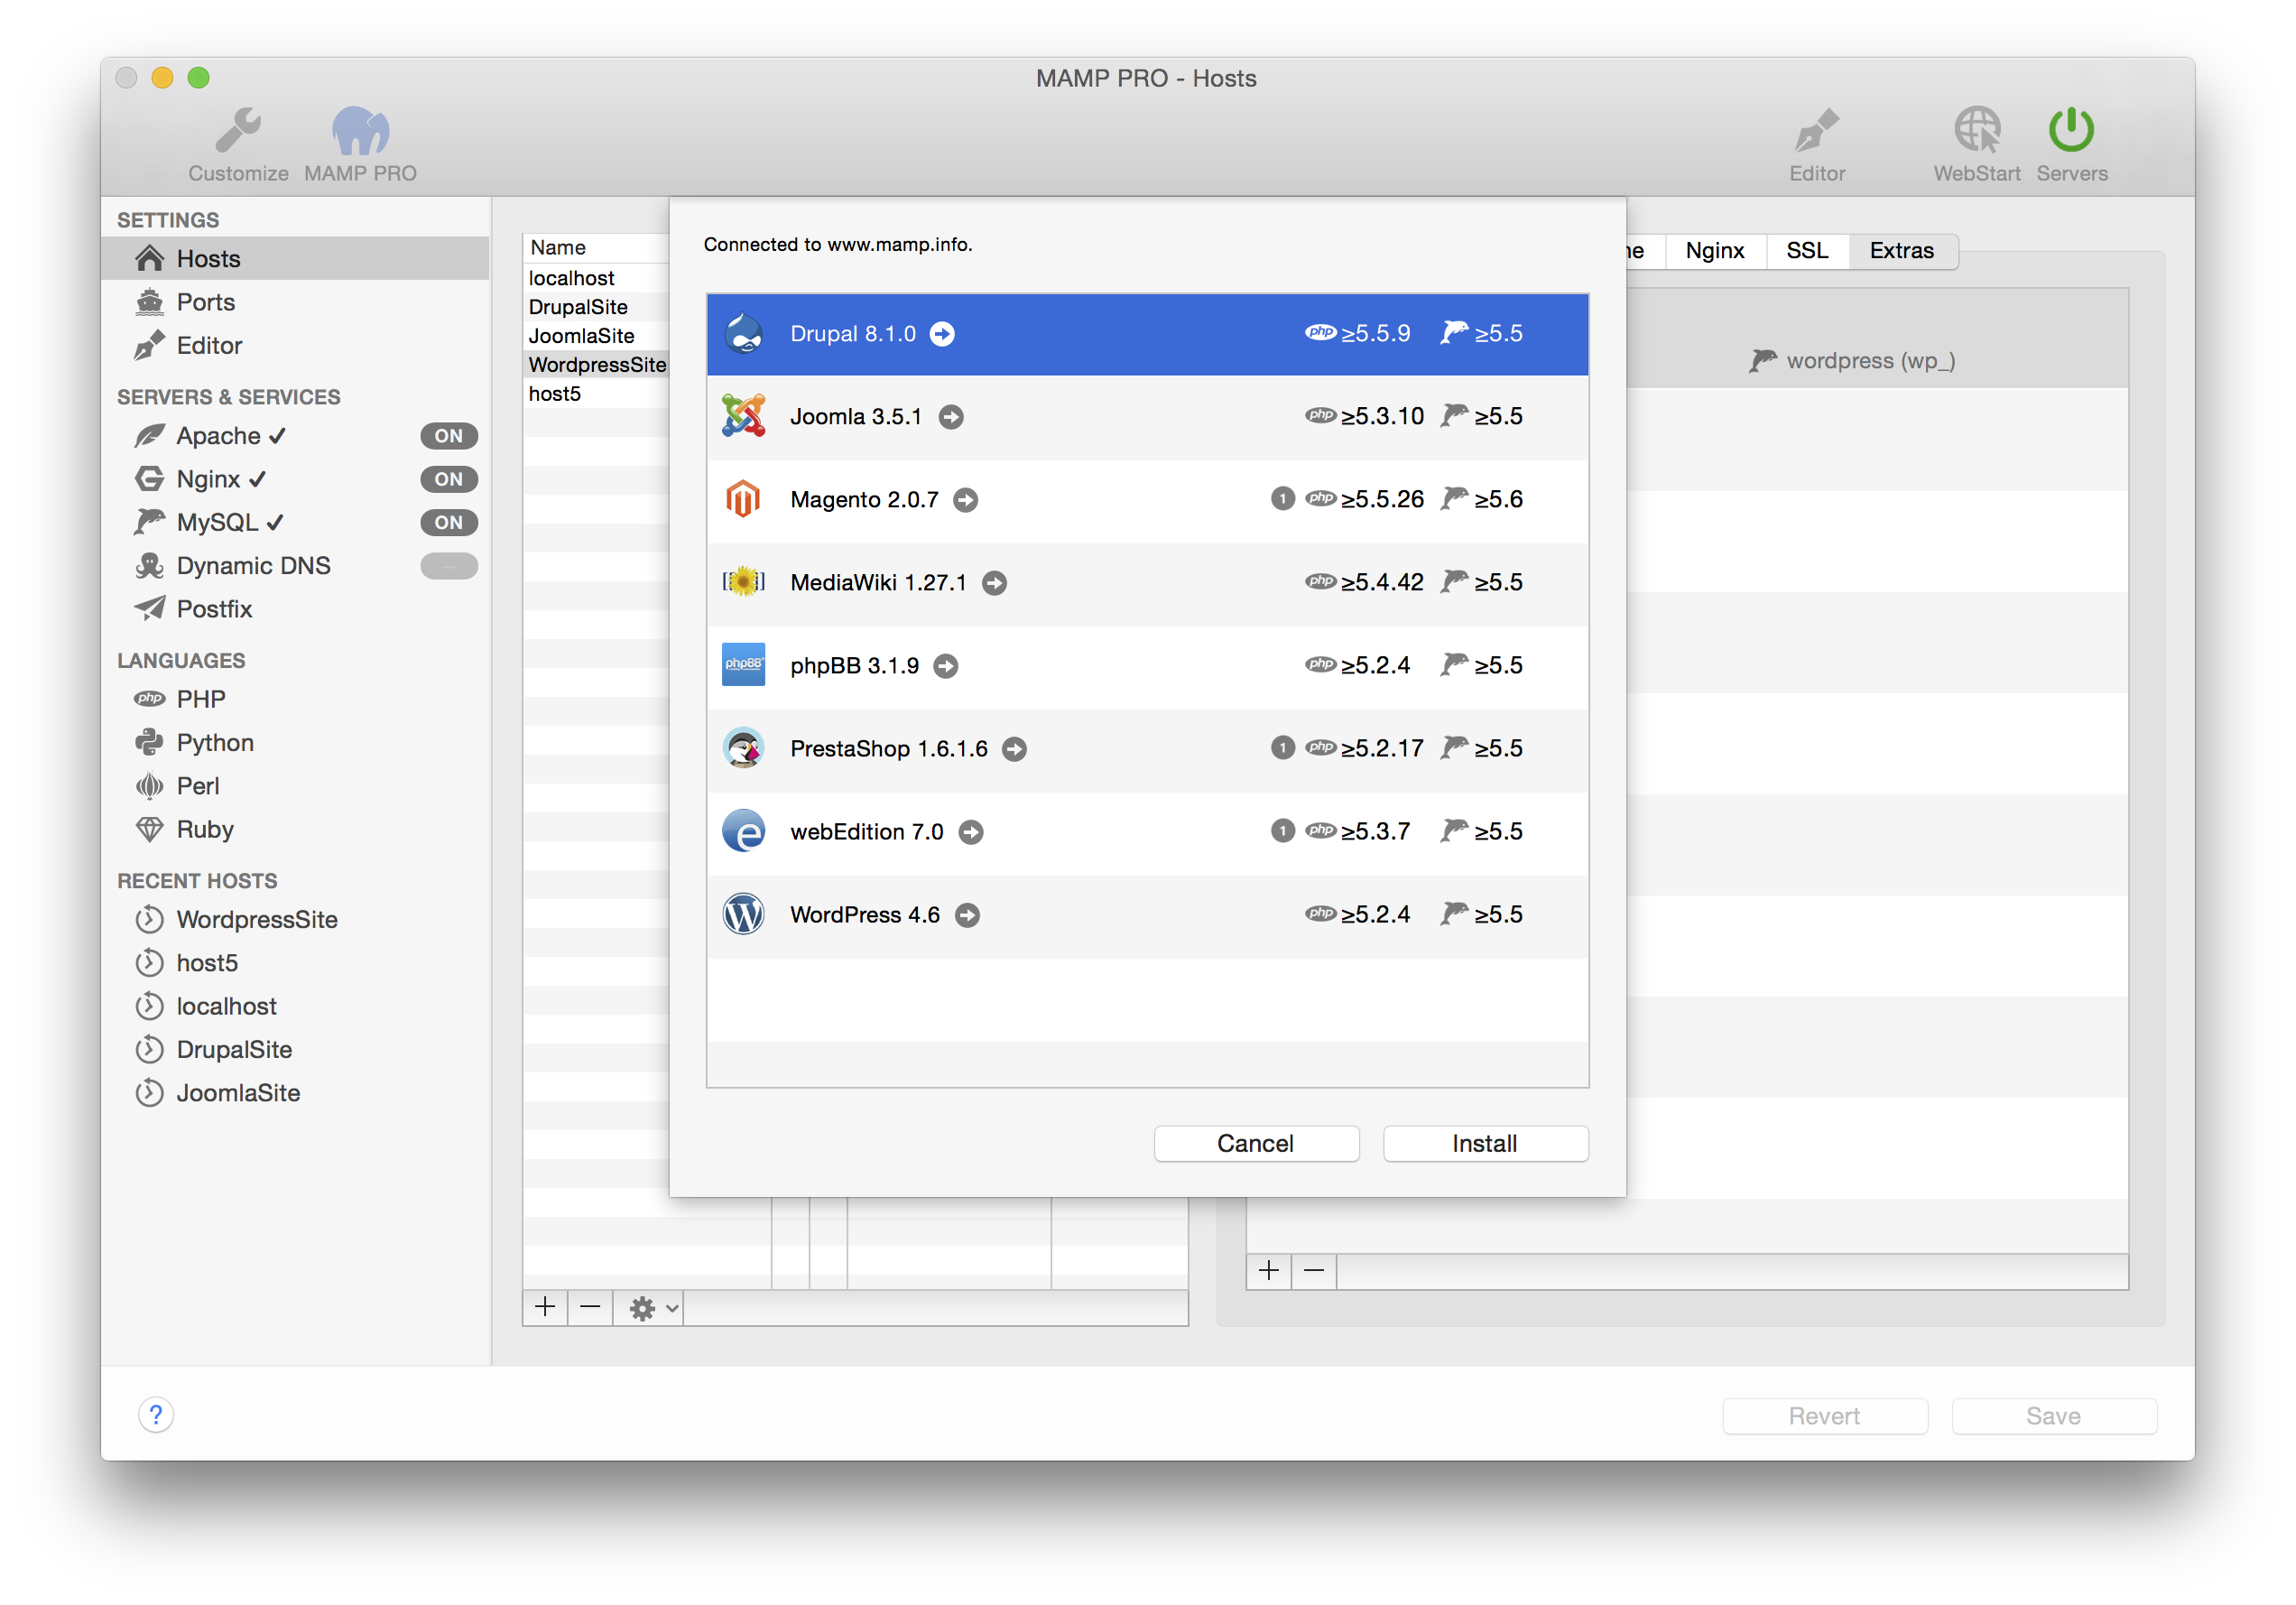Remove the selected host with minus button
This screenshot has width=2296, height=1605.
[590, 1308]
